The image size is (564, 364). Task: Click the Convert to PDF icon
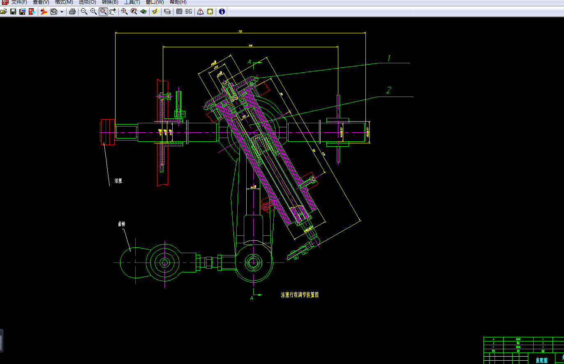[x=44, y=12]
